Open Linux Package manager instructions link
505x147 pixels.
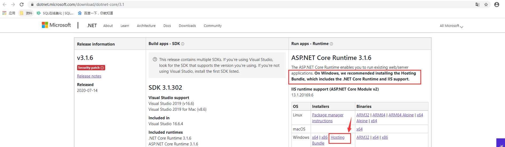coord(328,118)
